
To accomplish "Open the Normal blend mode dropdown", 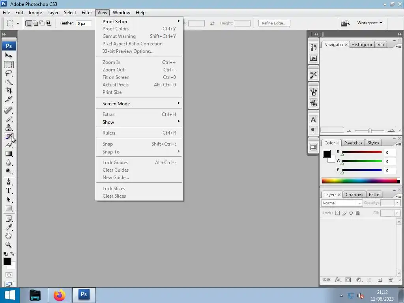I will [342, 203].
